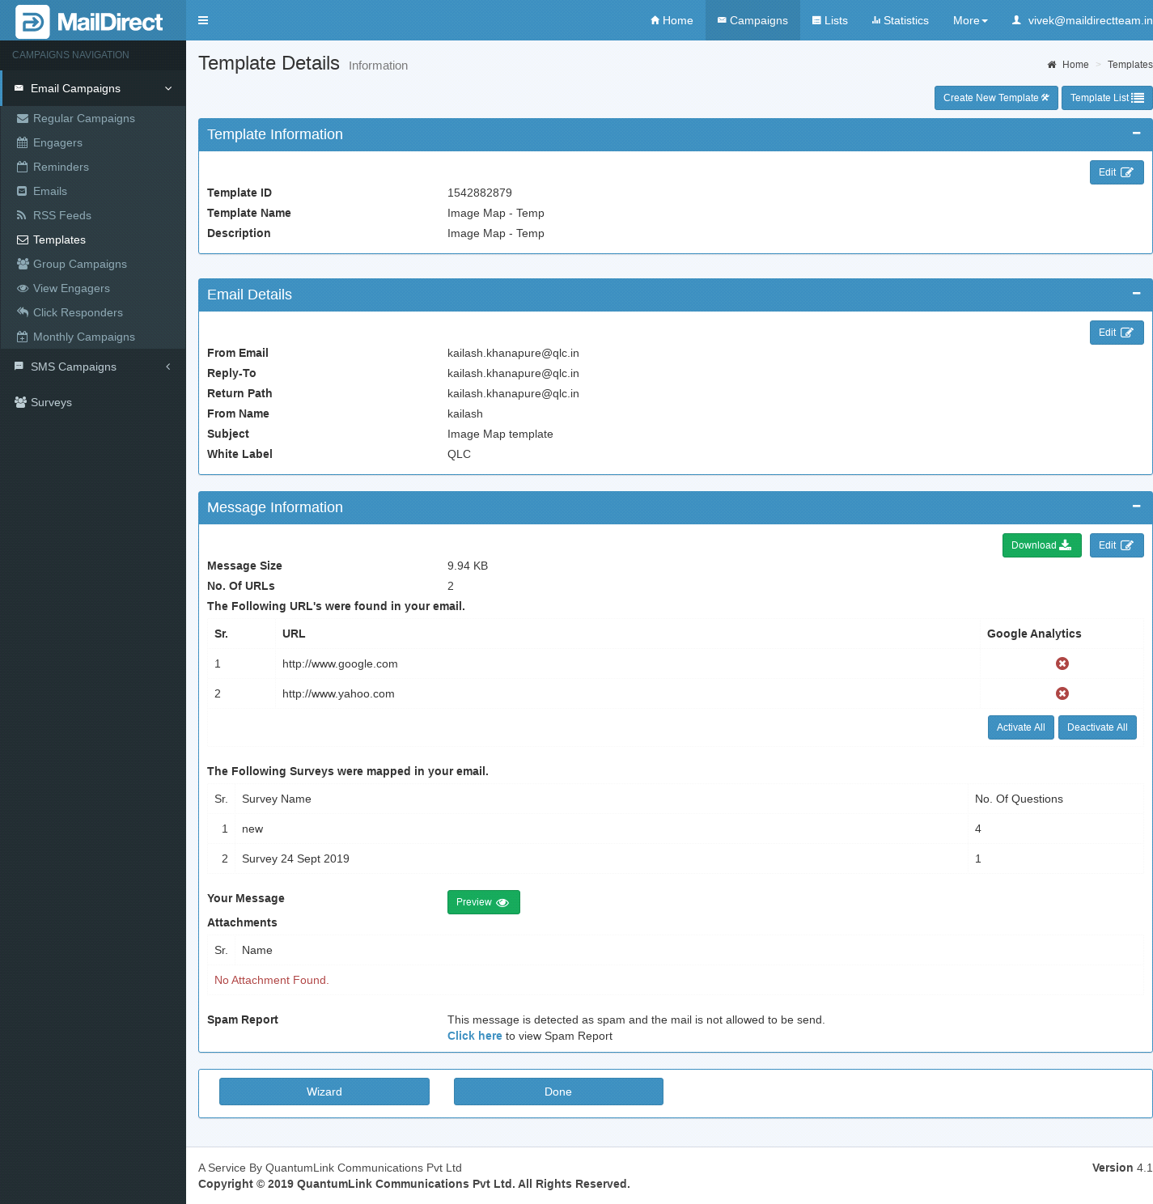Toggle Google Analytics for google.com URL

click(1062, 663)
